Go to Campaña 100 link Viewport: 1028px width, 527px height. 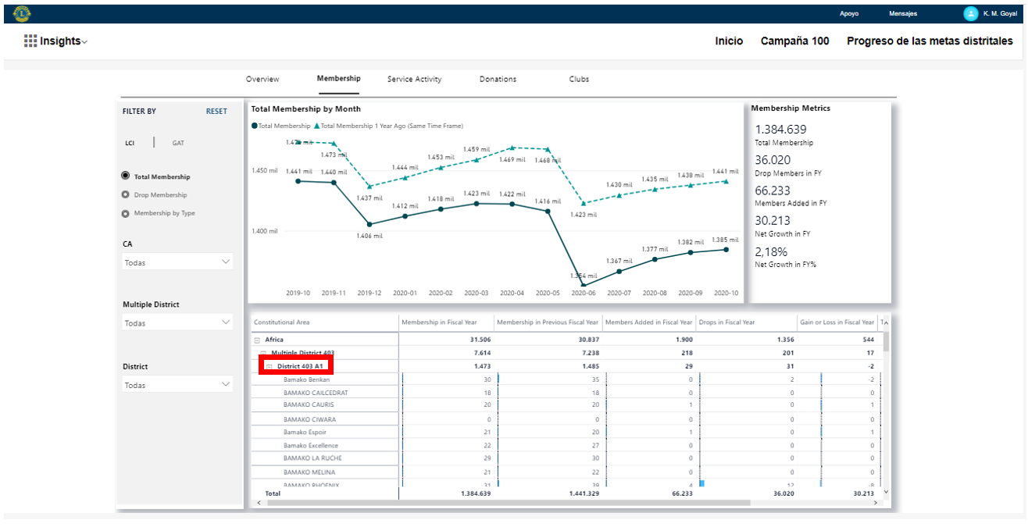pyautogui.click(x=794, y=41)
